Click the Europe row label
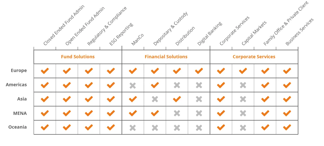Viewport: 324px width, 146px height. [19, 71]
